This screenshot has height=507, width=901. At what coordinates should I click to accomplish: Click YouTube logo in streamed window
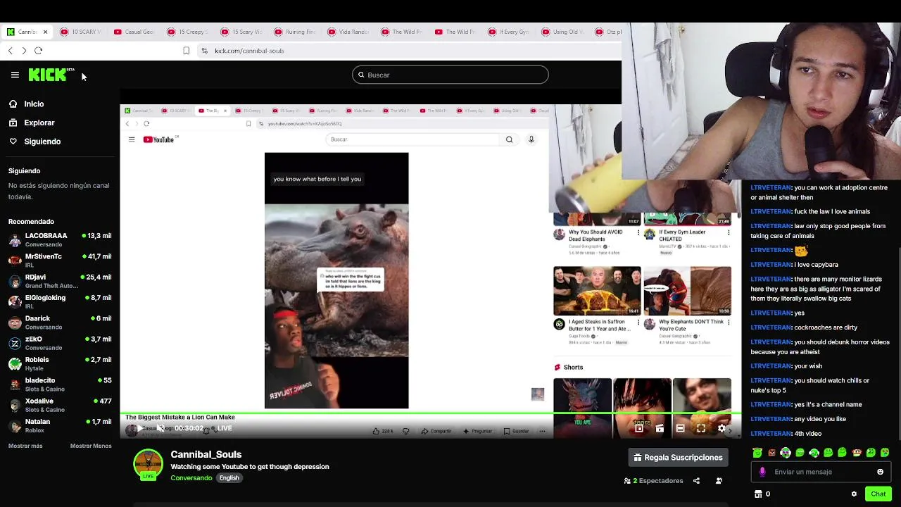tap(158, 139)
